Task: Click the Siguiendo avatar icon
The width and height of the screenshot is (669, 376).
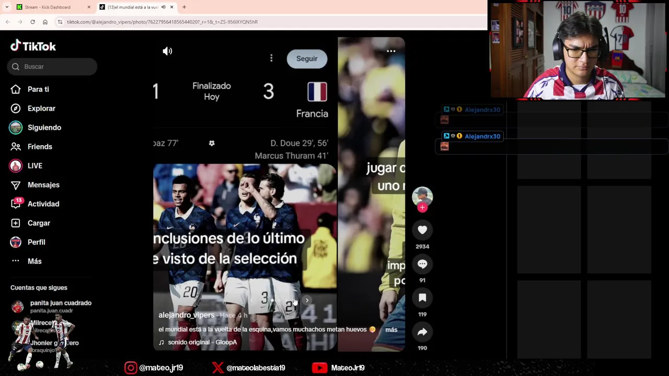Action: coord(16,127)
